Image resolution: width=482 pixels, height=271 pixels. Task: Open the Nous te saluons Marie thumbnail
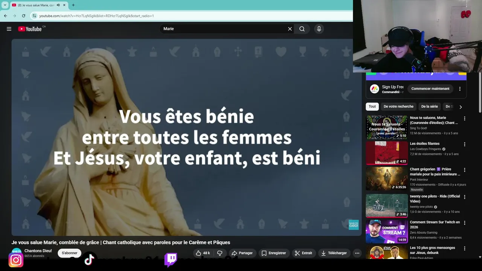point(387,127)
